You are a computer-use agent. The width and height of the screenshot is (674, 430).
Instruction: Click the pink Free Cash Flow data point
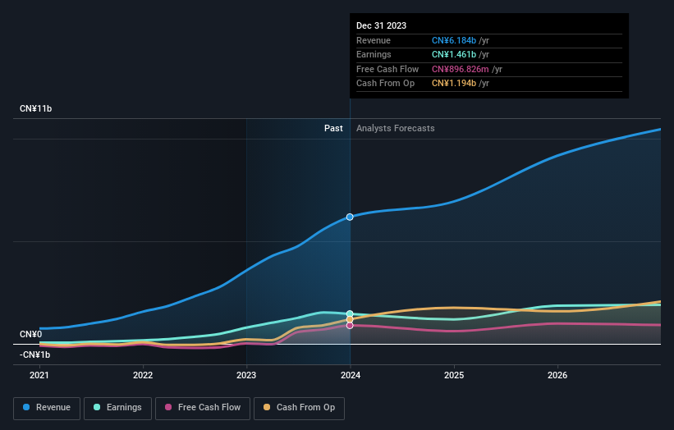click(x=350, y=326)
